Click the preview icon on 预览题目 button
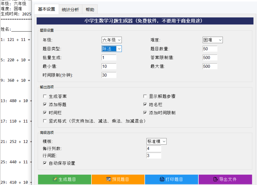 tap(108, 179)
